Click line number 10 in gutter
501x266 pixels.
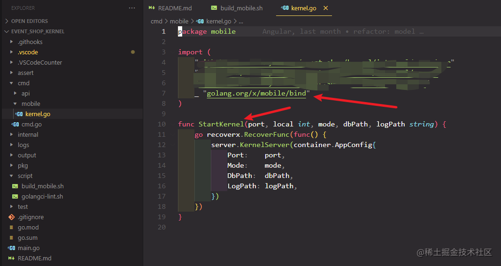pyautogui.click(x=162, y=124)
